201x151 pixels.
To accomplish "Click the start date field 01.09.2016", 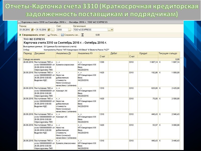I will 25,30.
